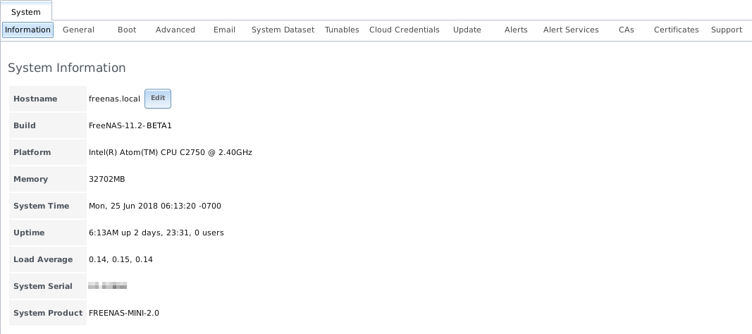Screen dimensions: 752x334
Task: Go to the Boot tab
Action: point(127,30)
